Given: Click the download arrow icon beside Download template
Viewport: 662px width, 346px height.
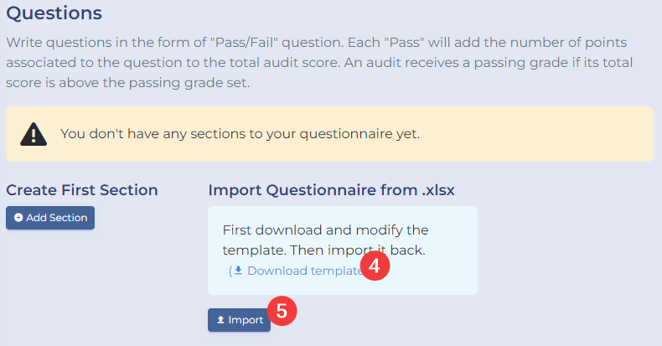Looking at the screenshot, I should (x=238, y=271).
